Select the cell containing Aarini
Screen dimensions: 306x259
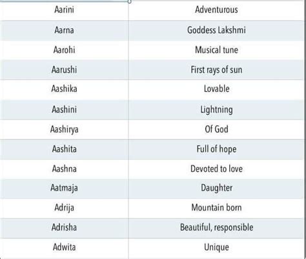click(x=64, y=10)
